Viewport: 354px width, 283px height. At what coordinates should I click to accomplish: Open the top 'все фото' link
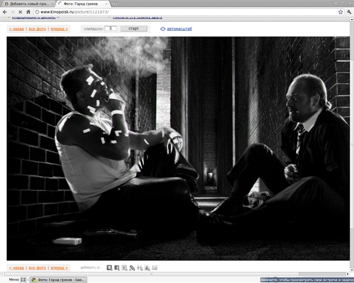[37, 29]
